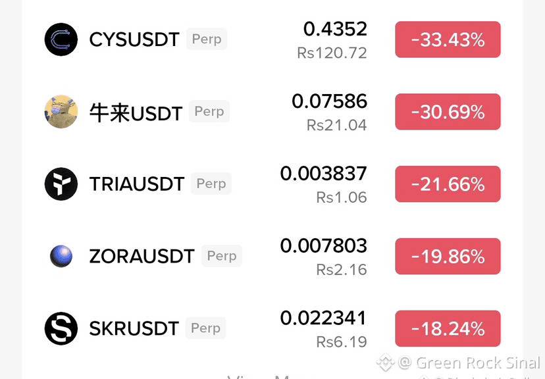Screen dimensions: 545x379
Task: Select the -33.43% change badge
Action: 448,39
